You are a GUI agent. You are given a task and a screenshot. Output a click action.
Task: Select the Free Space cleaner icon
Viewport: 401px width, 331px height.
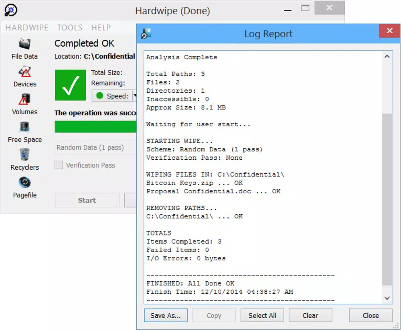[24, 127]
